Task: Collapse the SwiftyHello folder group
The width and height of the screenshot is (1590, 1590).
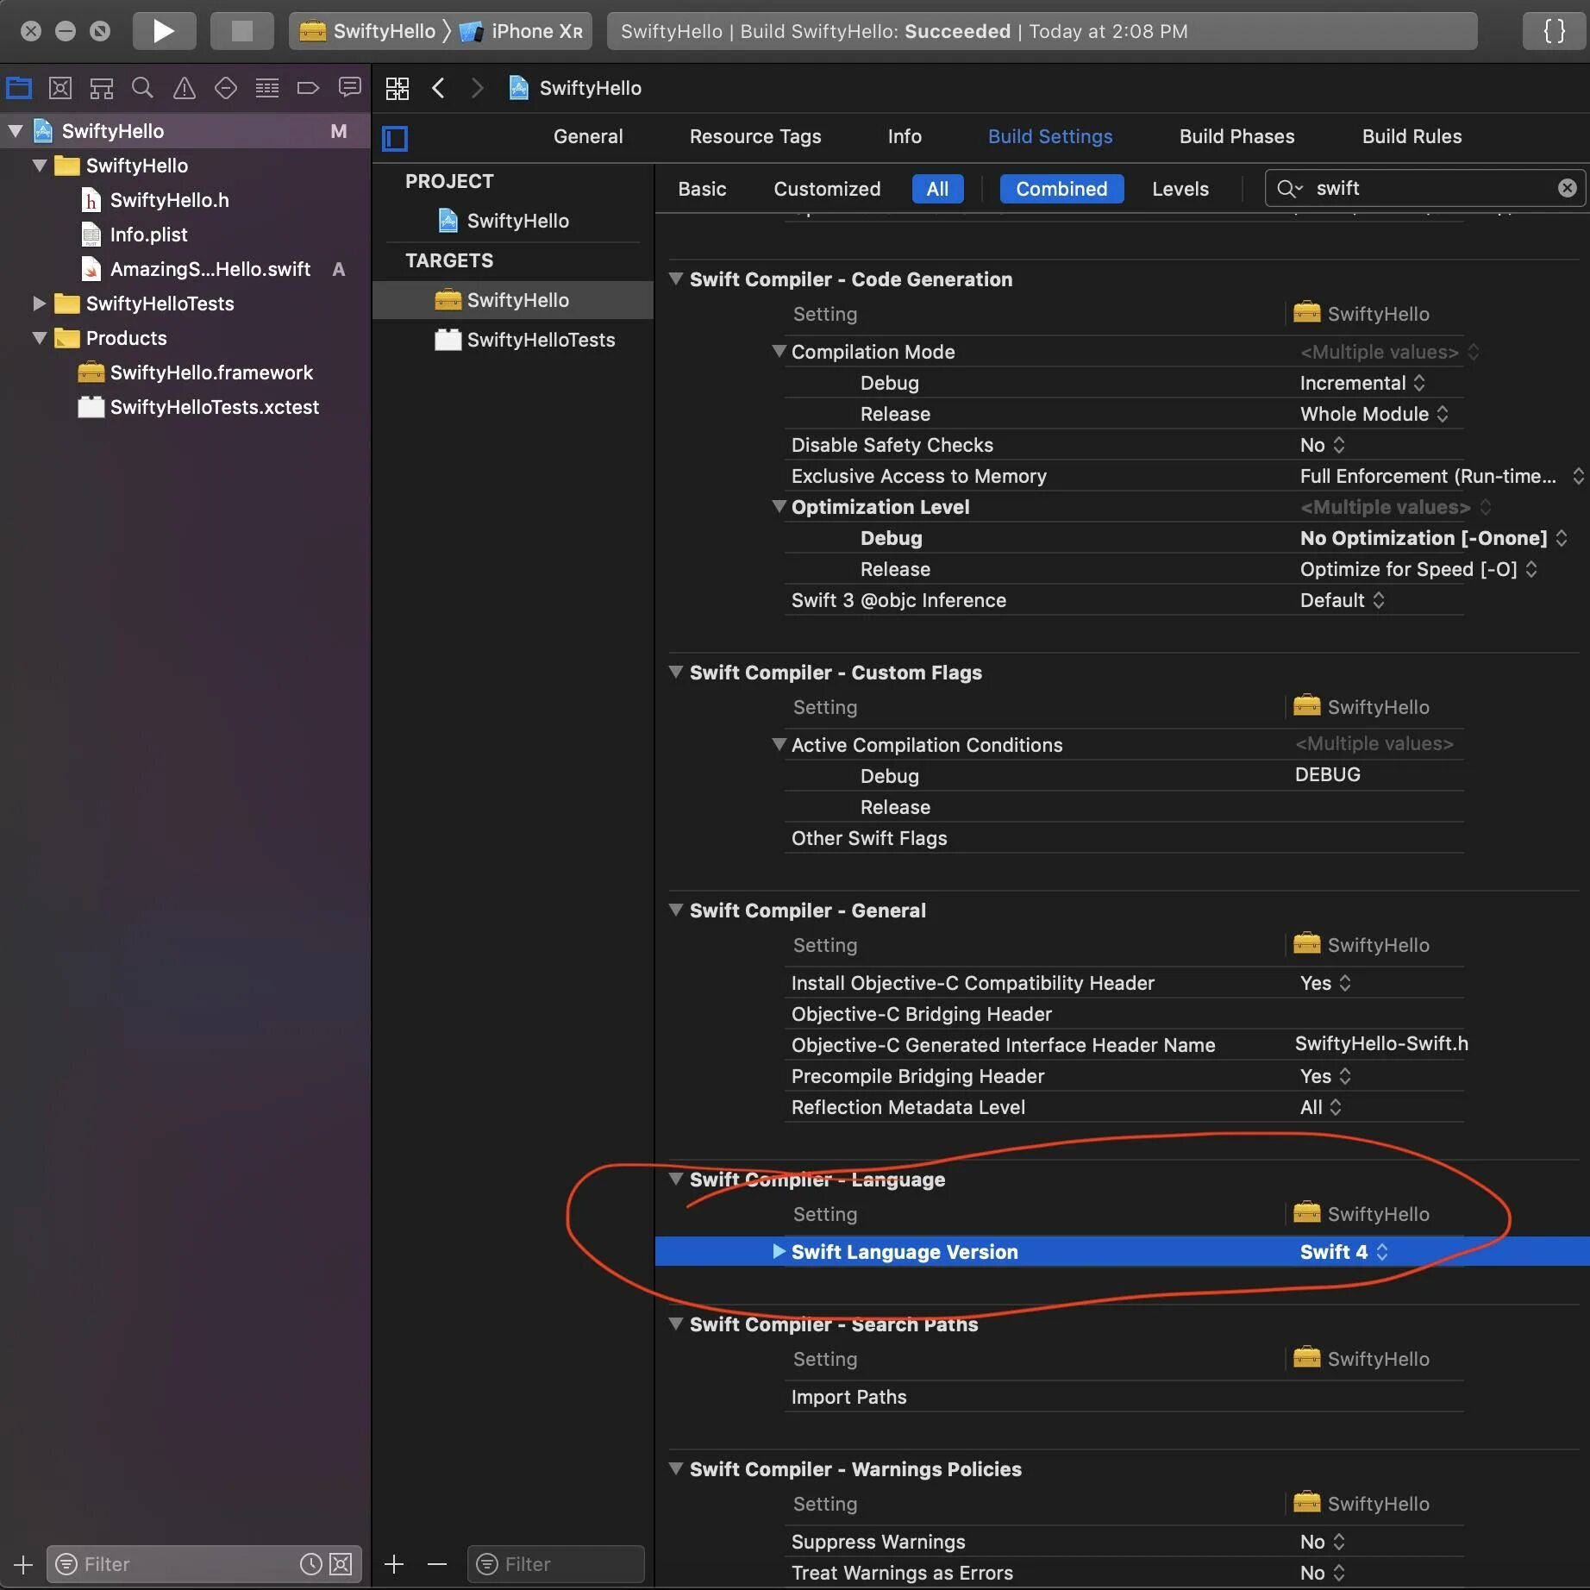Action: point(40,166)
